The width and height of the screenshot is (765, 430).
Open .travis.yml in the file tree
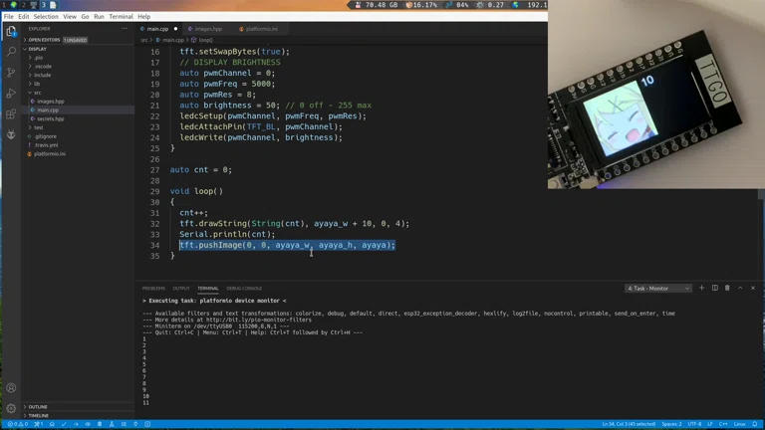(x=47, y=145)
